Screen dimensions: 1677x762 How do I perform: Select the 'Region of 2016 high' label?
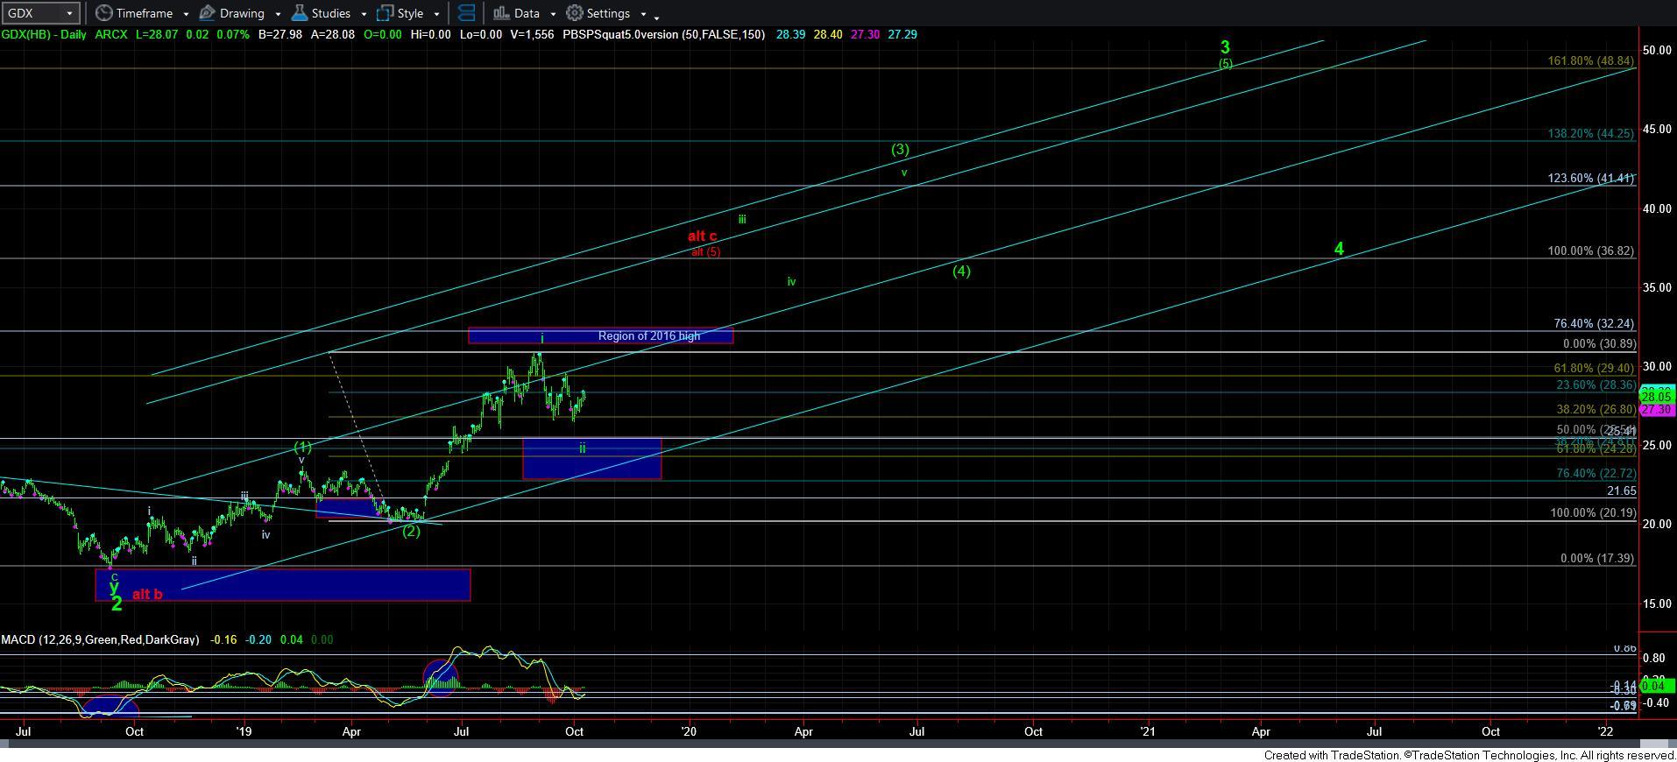point(649,335)
